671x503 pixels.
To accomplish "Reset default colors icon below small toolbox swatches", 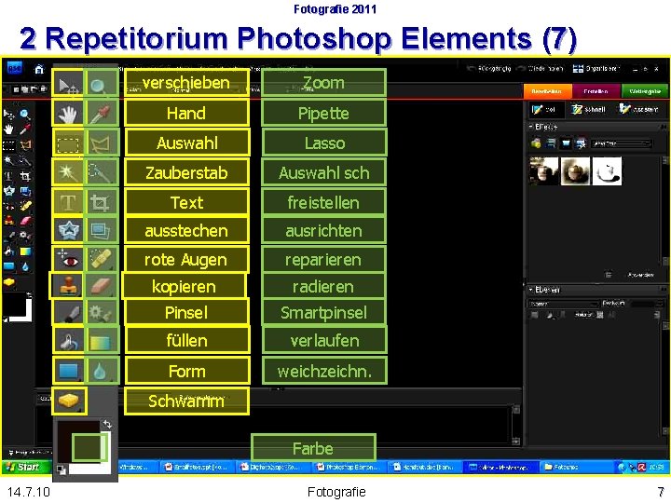I will click(x=6, y=319).
